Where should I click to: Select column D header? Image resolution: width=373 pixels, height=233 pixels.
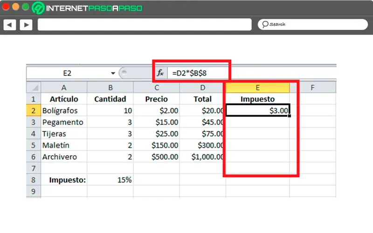[x=202, y=88]
